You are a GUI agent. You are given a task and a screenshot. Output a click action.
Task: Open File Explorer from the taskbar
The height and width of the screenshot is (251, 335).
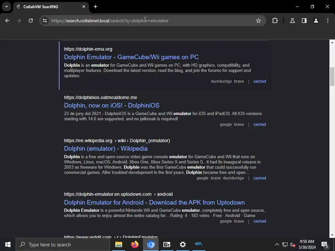click(x=118, y=244)
